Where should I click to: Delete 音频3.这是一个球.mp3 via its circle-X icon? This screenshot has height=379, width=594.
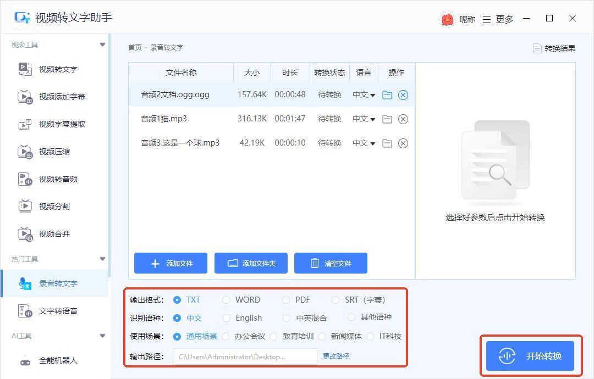(x=403, y=143)
